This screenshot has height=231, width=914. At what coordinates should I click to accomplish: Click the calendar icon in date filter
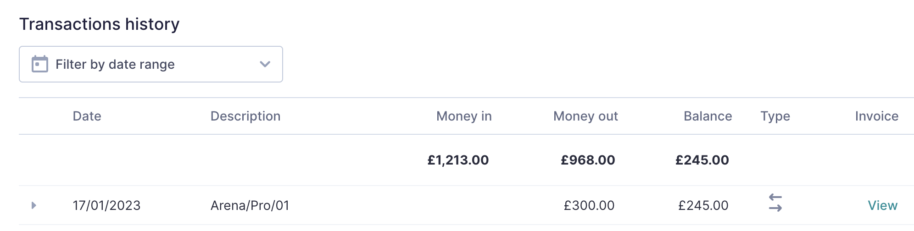40,64
